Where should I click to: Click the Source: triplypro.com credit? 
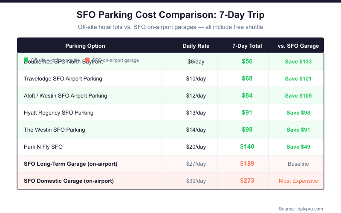point(301,209)
